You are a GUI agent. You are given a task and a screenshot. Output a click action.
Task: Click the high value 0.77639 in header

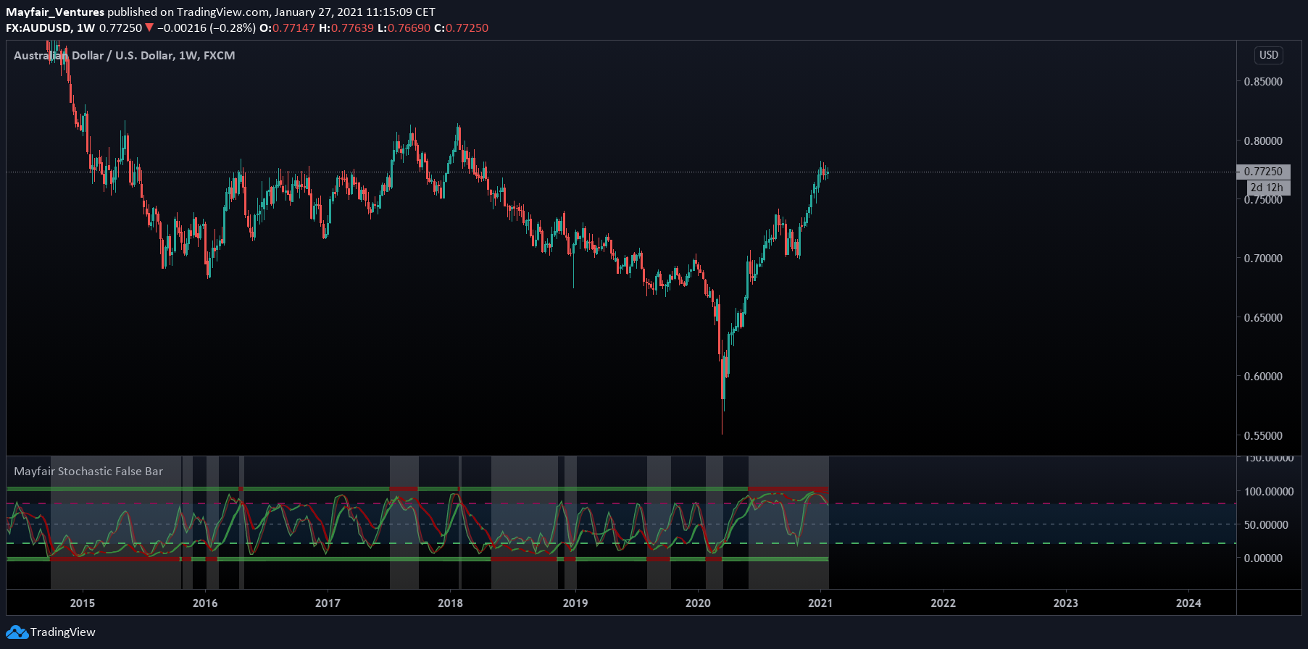353,28
